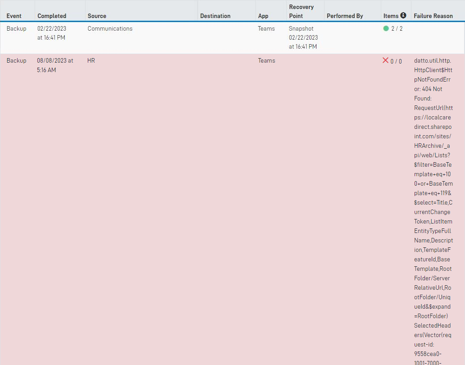Select the HR source cell

tap(91, 60)
